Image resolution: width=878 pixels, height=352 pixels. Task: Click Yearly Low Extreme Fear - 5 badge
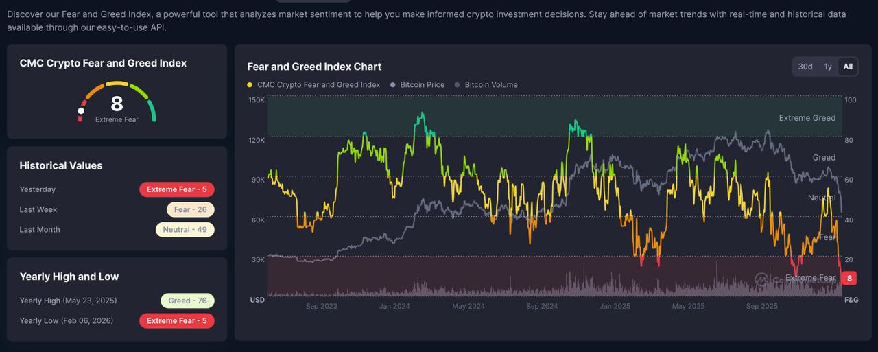pyautogui.click(x=176, y=320)
